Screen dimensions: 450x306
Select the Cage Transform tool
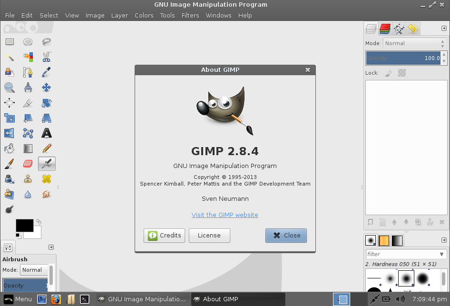(28, 133)
